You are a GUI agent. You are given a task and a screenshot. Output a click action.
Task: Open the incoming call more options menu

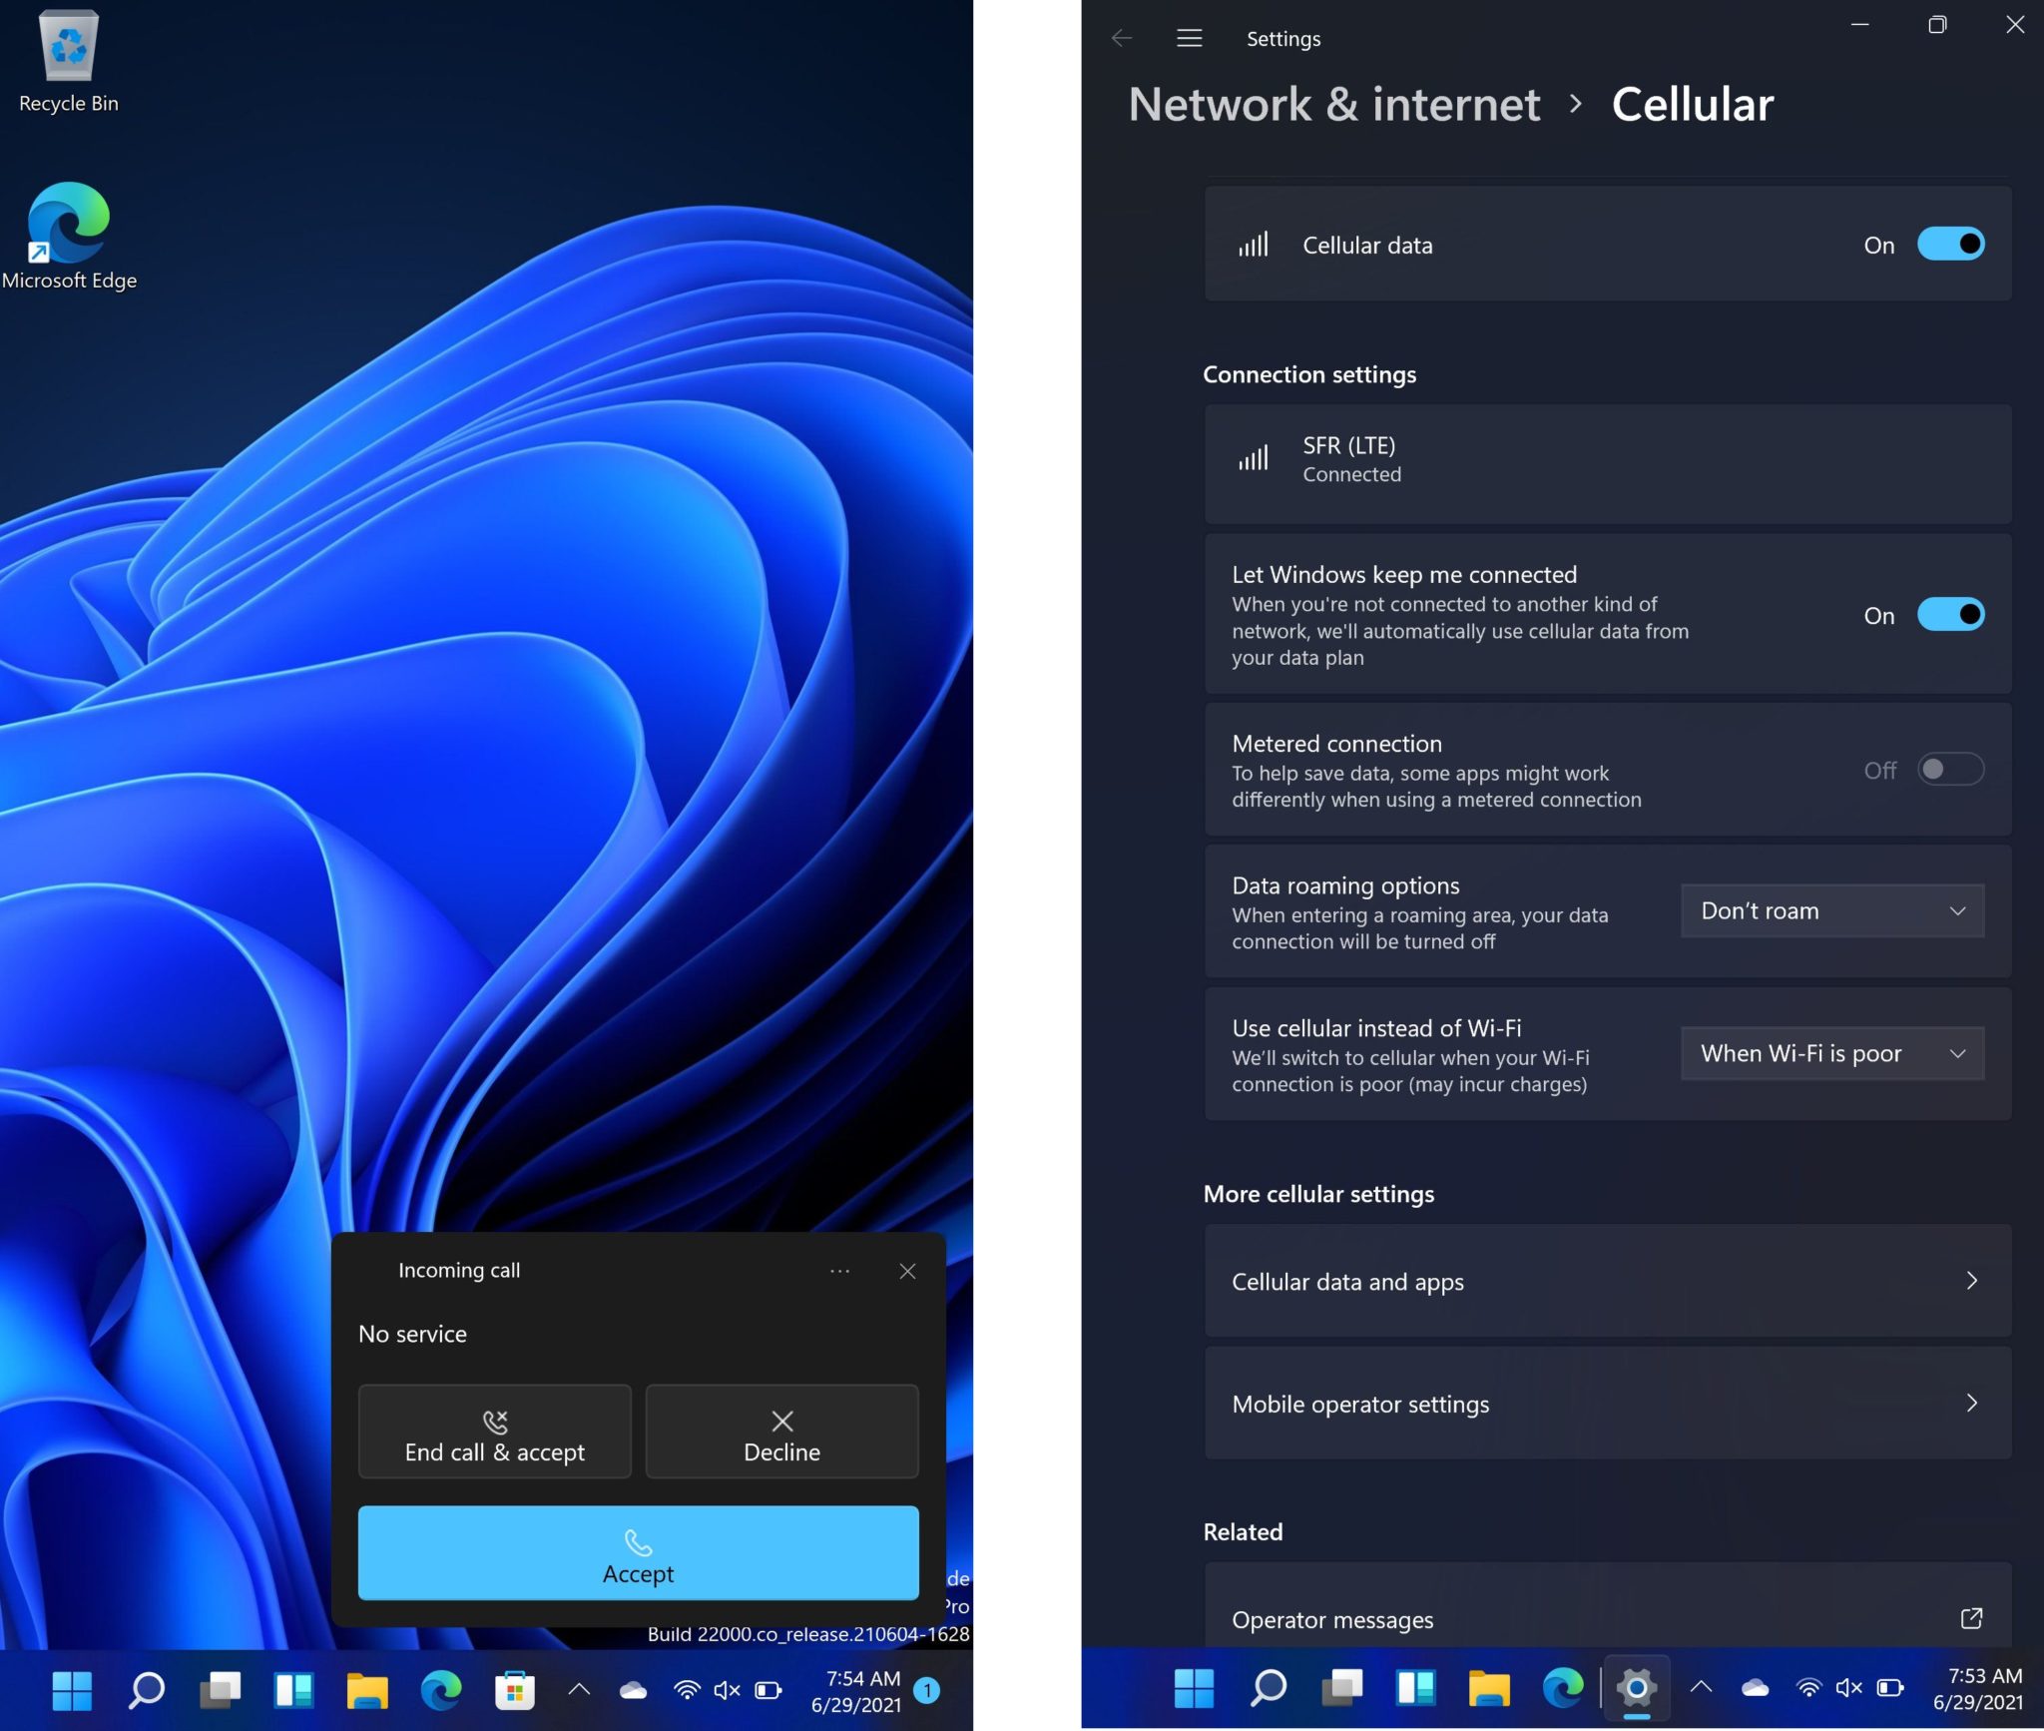pyautogui.click(x=839, y=1271)
